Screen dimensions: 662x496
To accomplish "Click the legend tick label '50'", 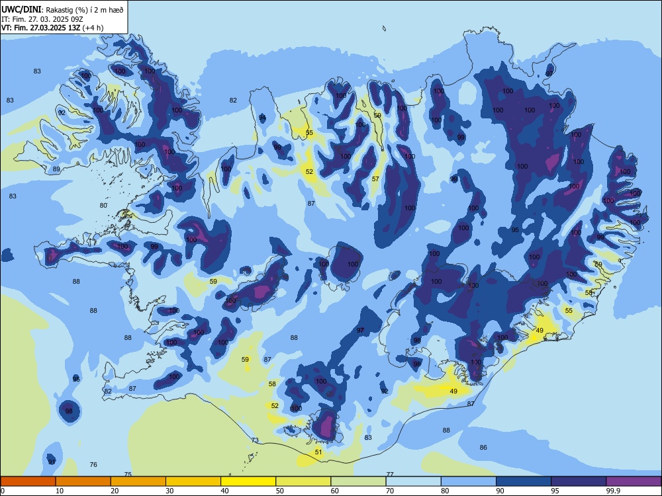I will 280,491.
